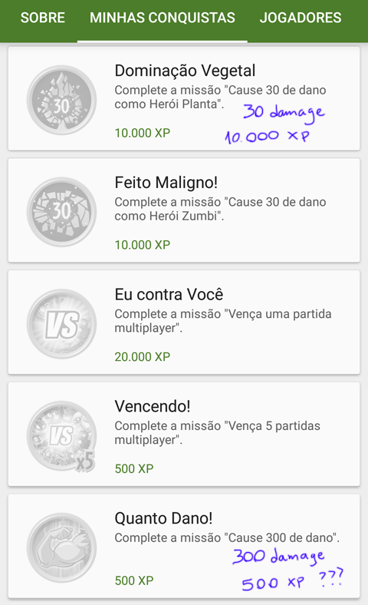Open the SOBRE tab
This screenshot has height=605, width=368.
point(43,18)
